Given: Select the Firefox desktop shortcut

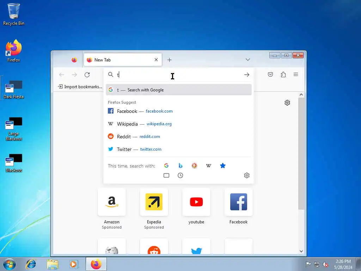Looking at the screenshot, I should [x=14, y=51].
